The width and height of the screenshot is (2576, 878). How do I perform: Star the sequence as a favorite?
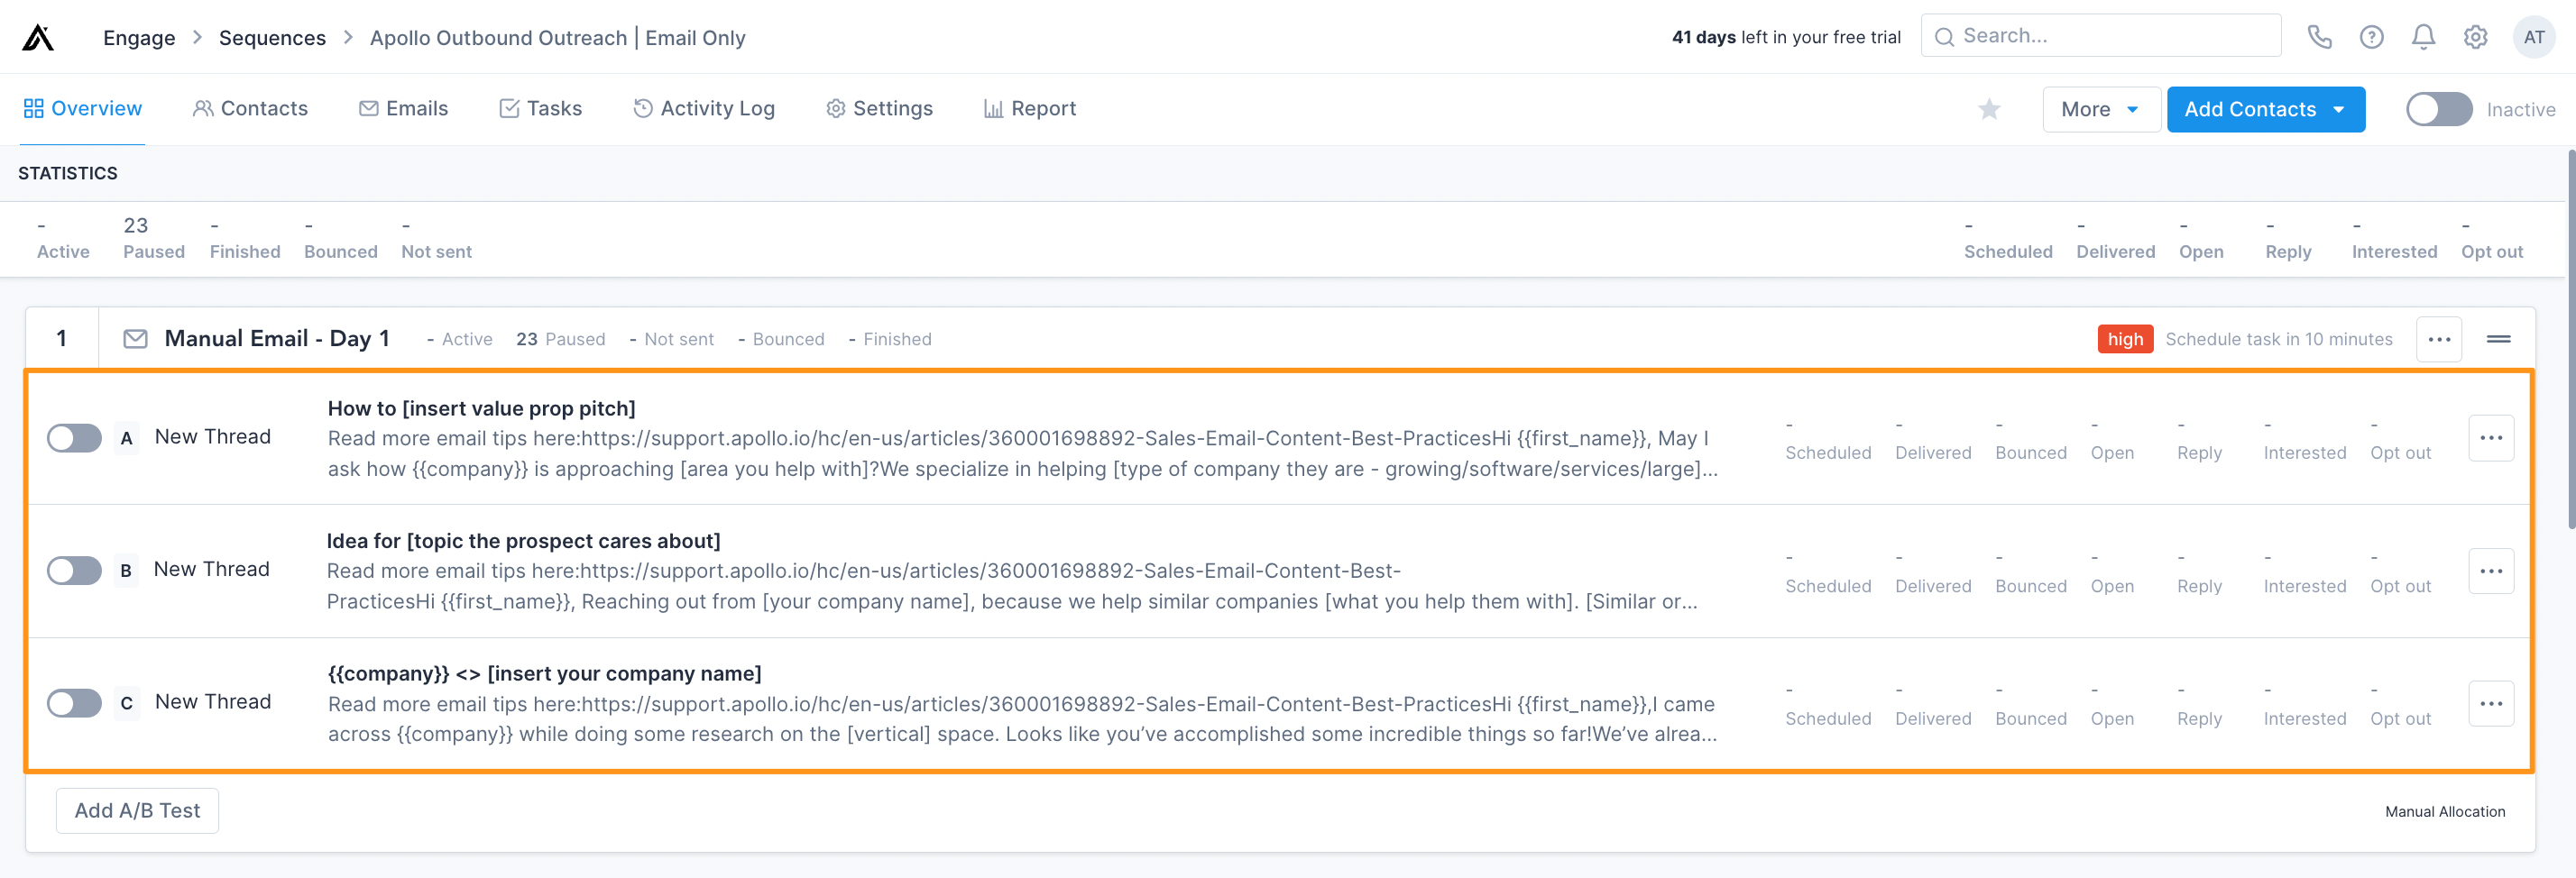[x=1989, y=109]
